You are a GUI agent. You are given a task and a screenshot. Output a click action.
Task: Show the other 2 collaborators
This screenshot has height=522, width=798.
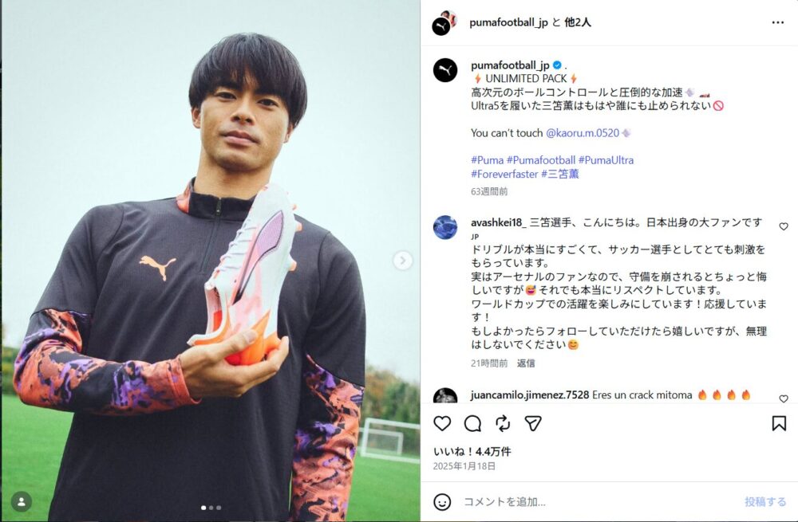tap(578, 22)
